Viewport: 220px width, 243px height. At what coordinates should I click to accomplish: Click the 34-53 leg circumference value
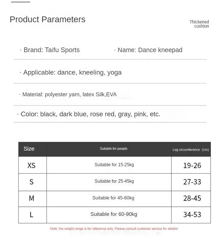(192, 214)
